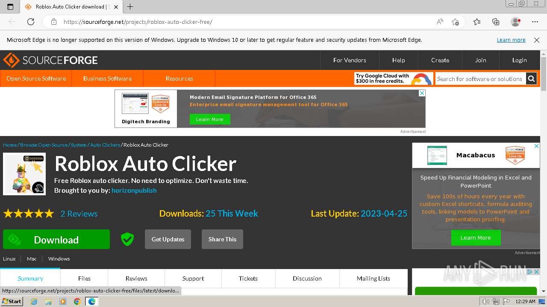Open the Collections icon

(x=496, y=22)
